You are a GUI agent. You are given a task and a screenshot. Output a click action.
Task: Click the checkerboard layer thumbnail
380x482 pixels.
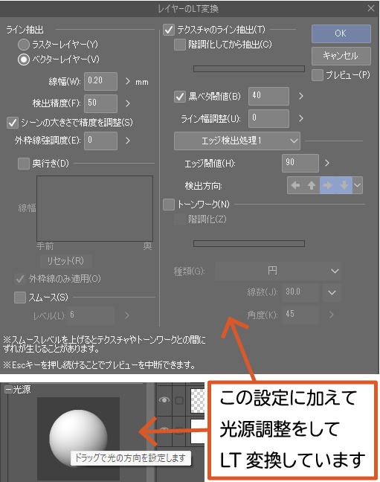tap(197, 400)
